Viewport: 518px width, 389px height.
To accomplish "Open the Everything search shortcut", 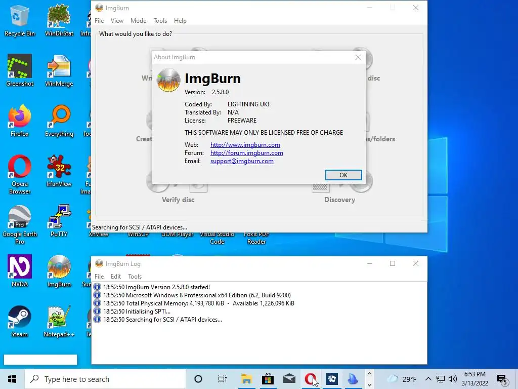I will [59, 121].
